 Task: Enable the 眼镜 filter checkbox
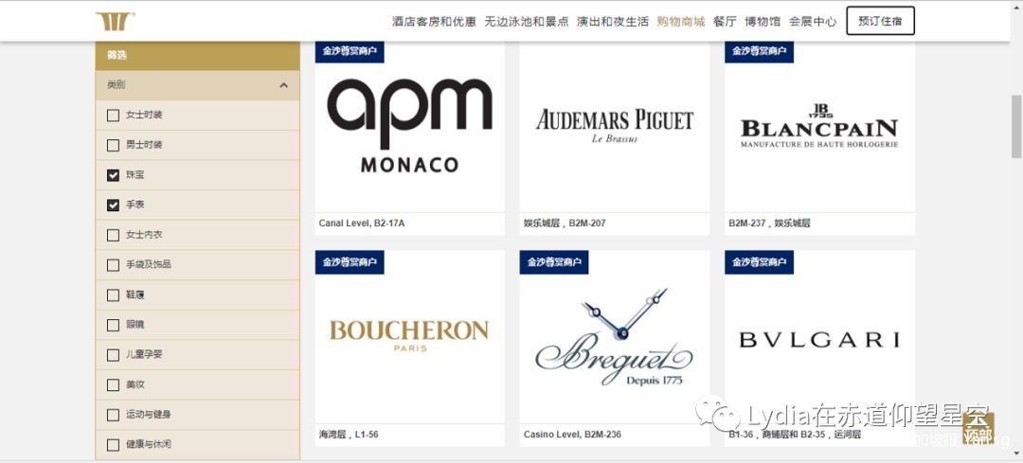tap(114, 325)
